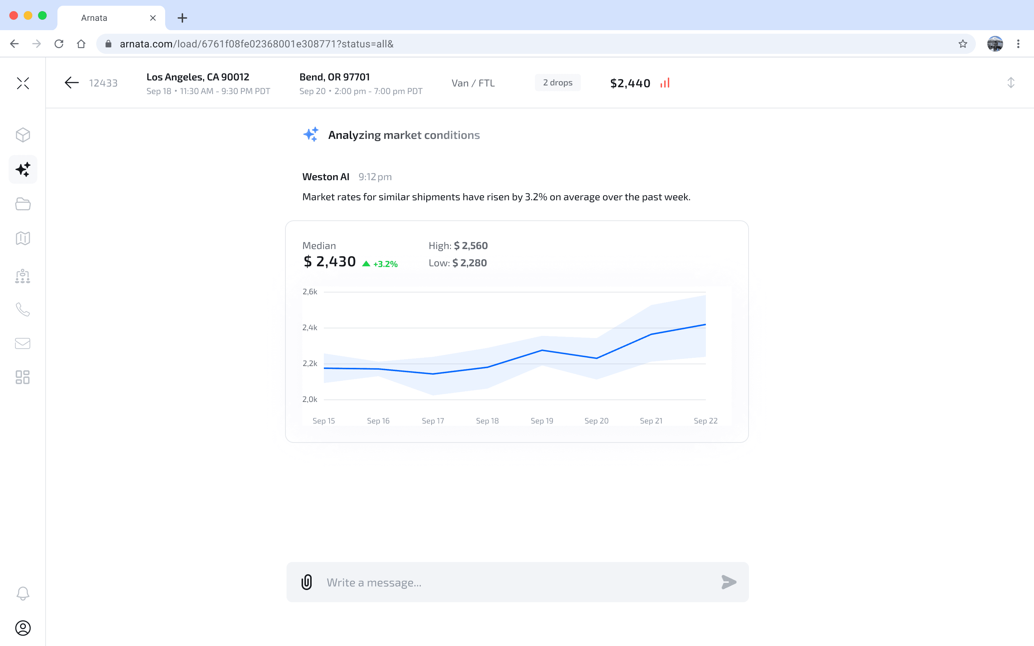Click the package box icon in sidebar
Viewport: 1034px width, 646px height.
point(23,135)
